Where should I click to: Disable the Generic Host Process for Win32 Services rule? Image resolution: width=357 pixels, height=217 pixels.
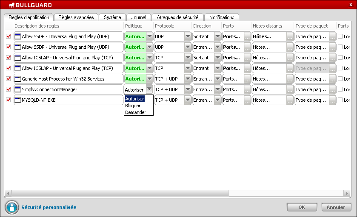click(x=9, y=78)
